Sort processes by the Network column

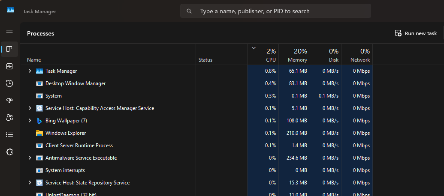(x=357, y=54)
